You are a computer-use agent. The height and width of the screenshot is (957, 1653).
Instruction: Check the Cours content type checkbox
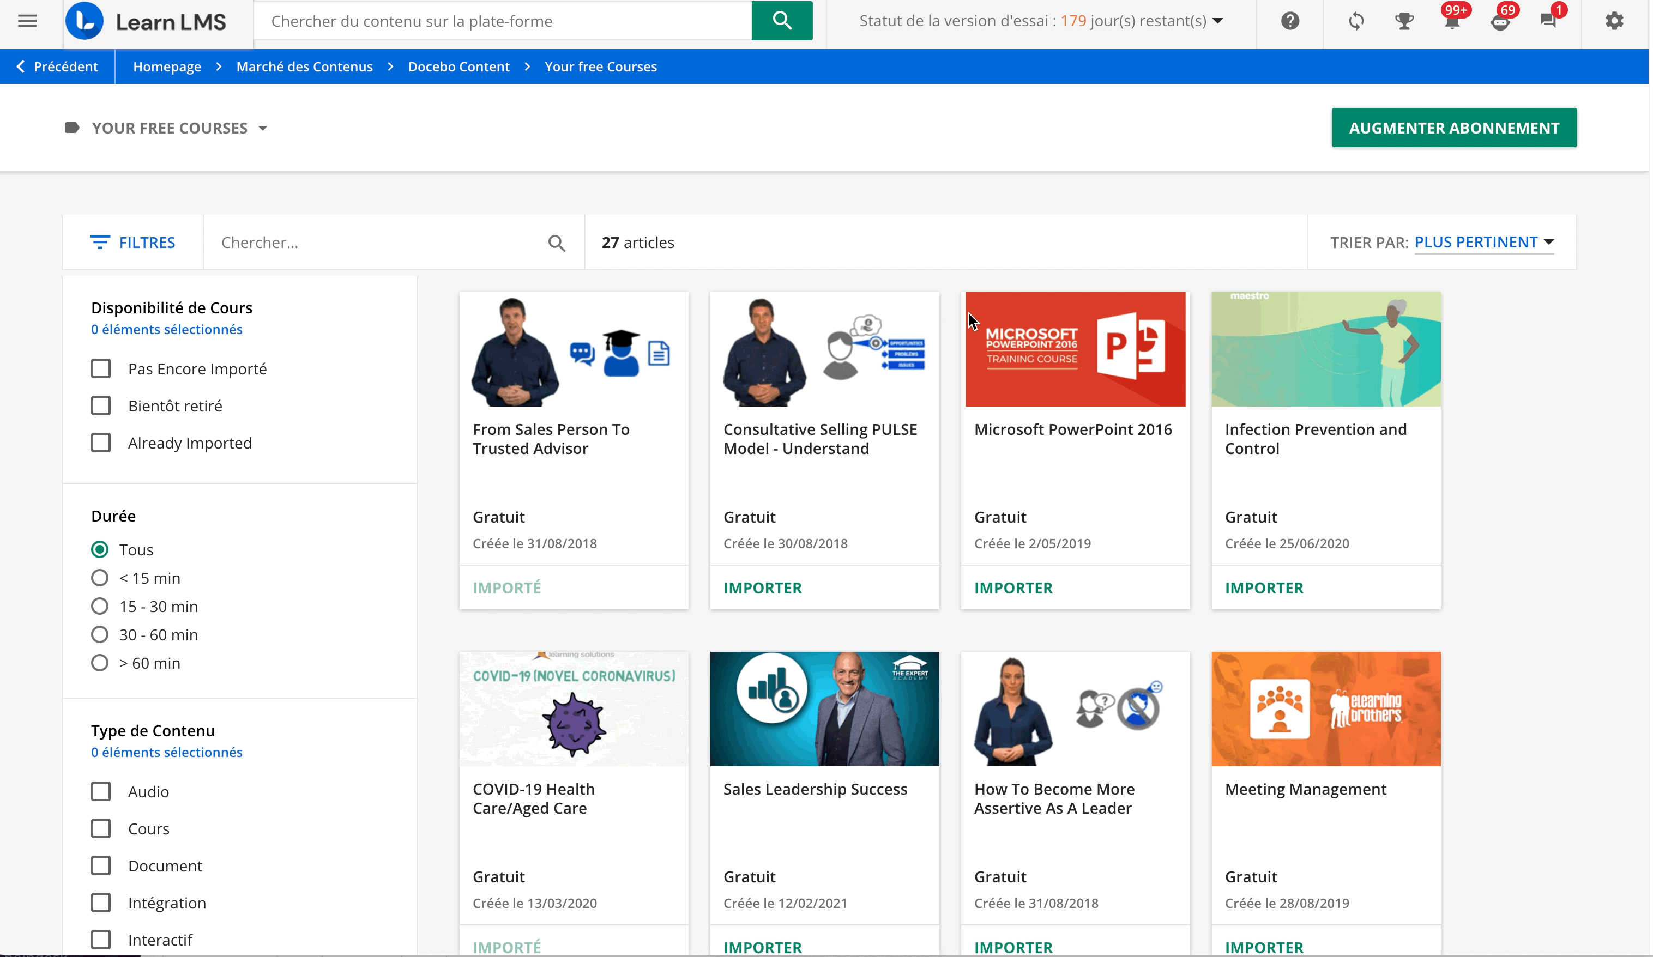[x=100, y=829]
